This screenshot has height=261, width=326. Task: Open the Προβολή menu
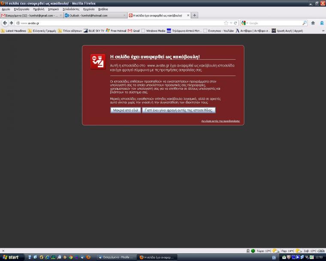(39, 9)
